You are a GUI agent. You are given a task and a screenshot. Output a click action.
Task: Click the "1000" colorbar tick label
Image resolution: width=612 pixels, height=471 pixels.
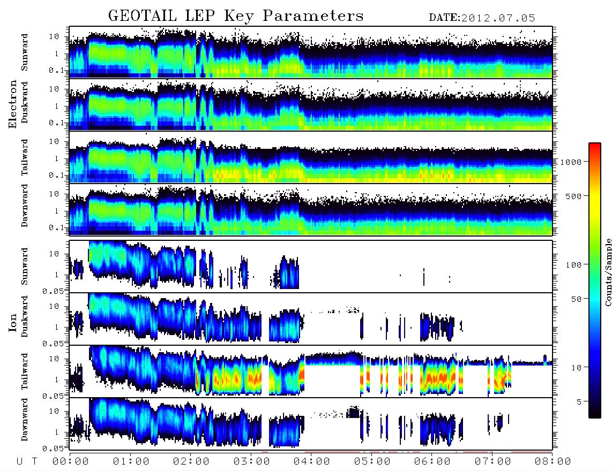coord(571,162)
